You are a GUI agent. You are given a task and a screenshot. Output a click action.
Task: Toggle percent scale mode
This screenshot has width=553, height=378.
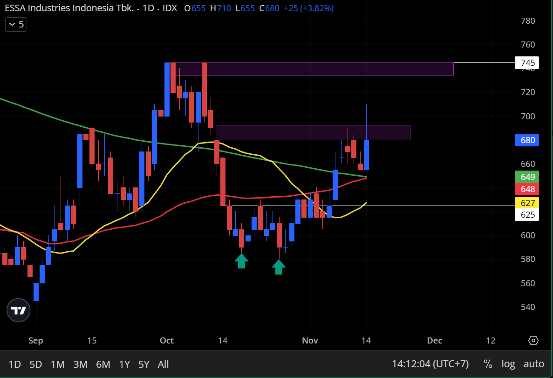[488, 364]
